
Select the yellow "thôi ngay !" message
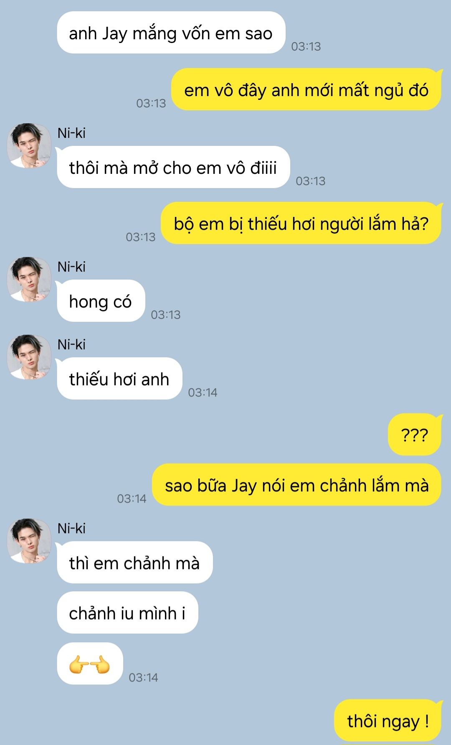(388, 720)
